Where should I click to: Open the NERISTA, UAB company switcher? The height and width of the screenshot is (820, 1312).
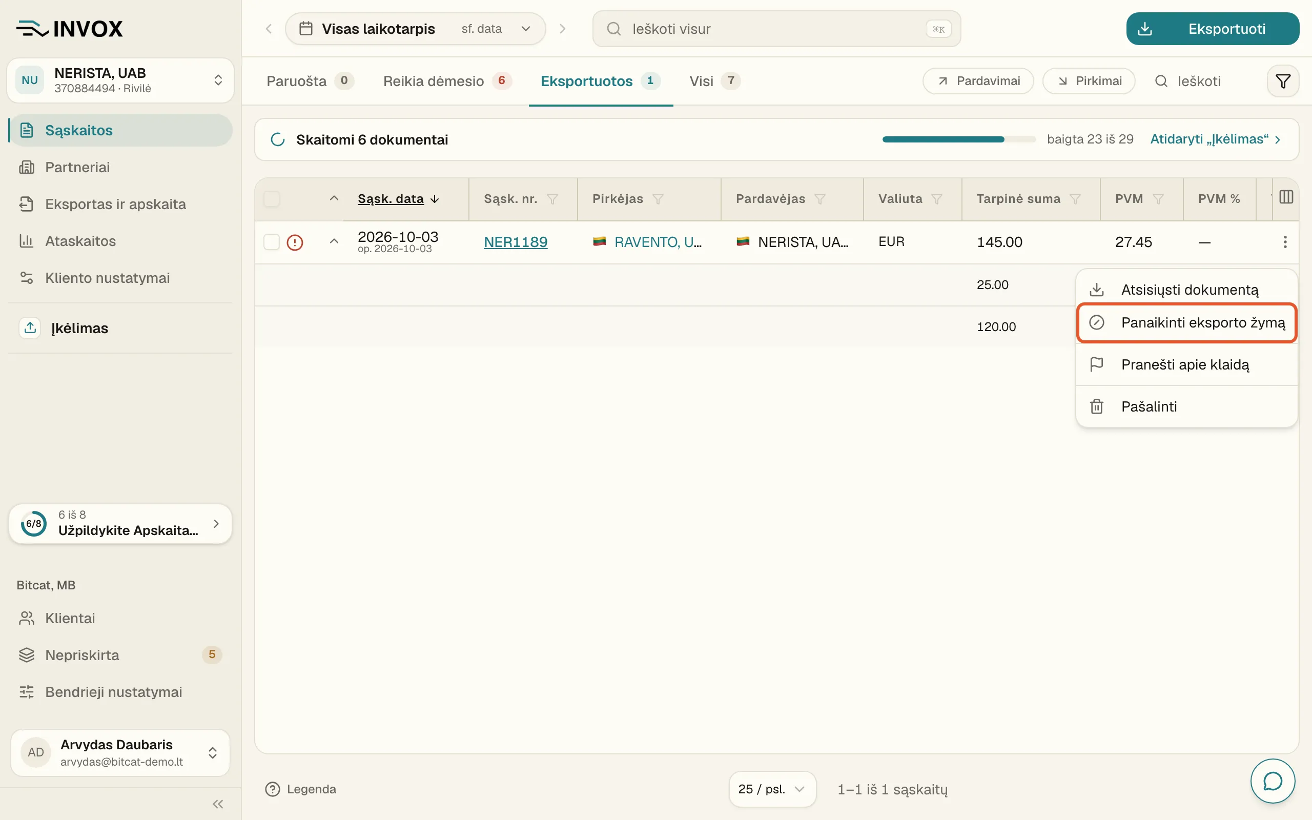coord(120,80)
